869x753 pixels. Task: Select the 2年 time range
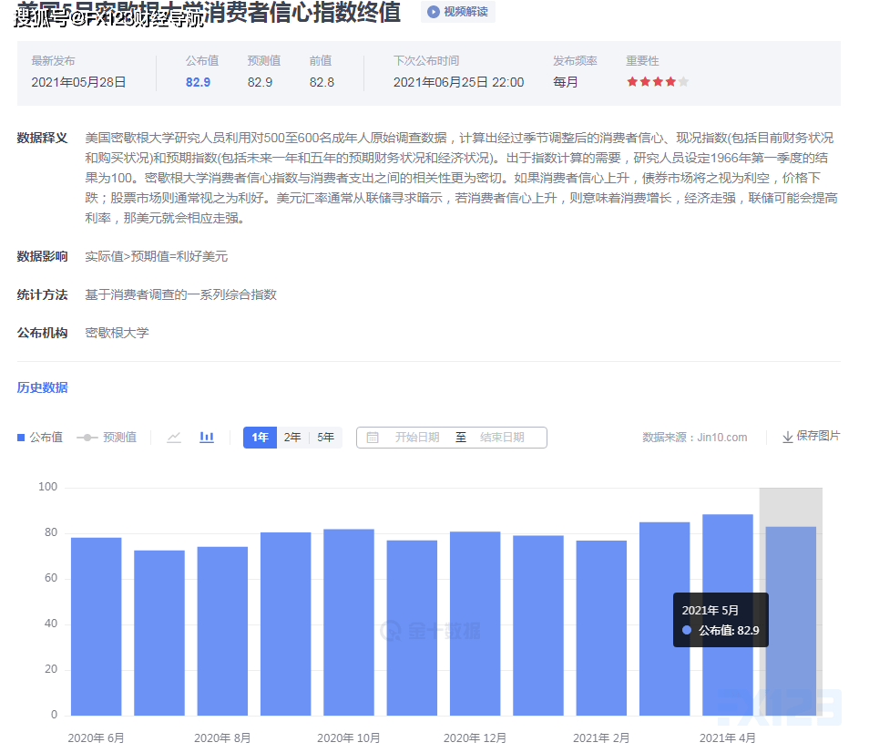tap(292, 438)
